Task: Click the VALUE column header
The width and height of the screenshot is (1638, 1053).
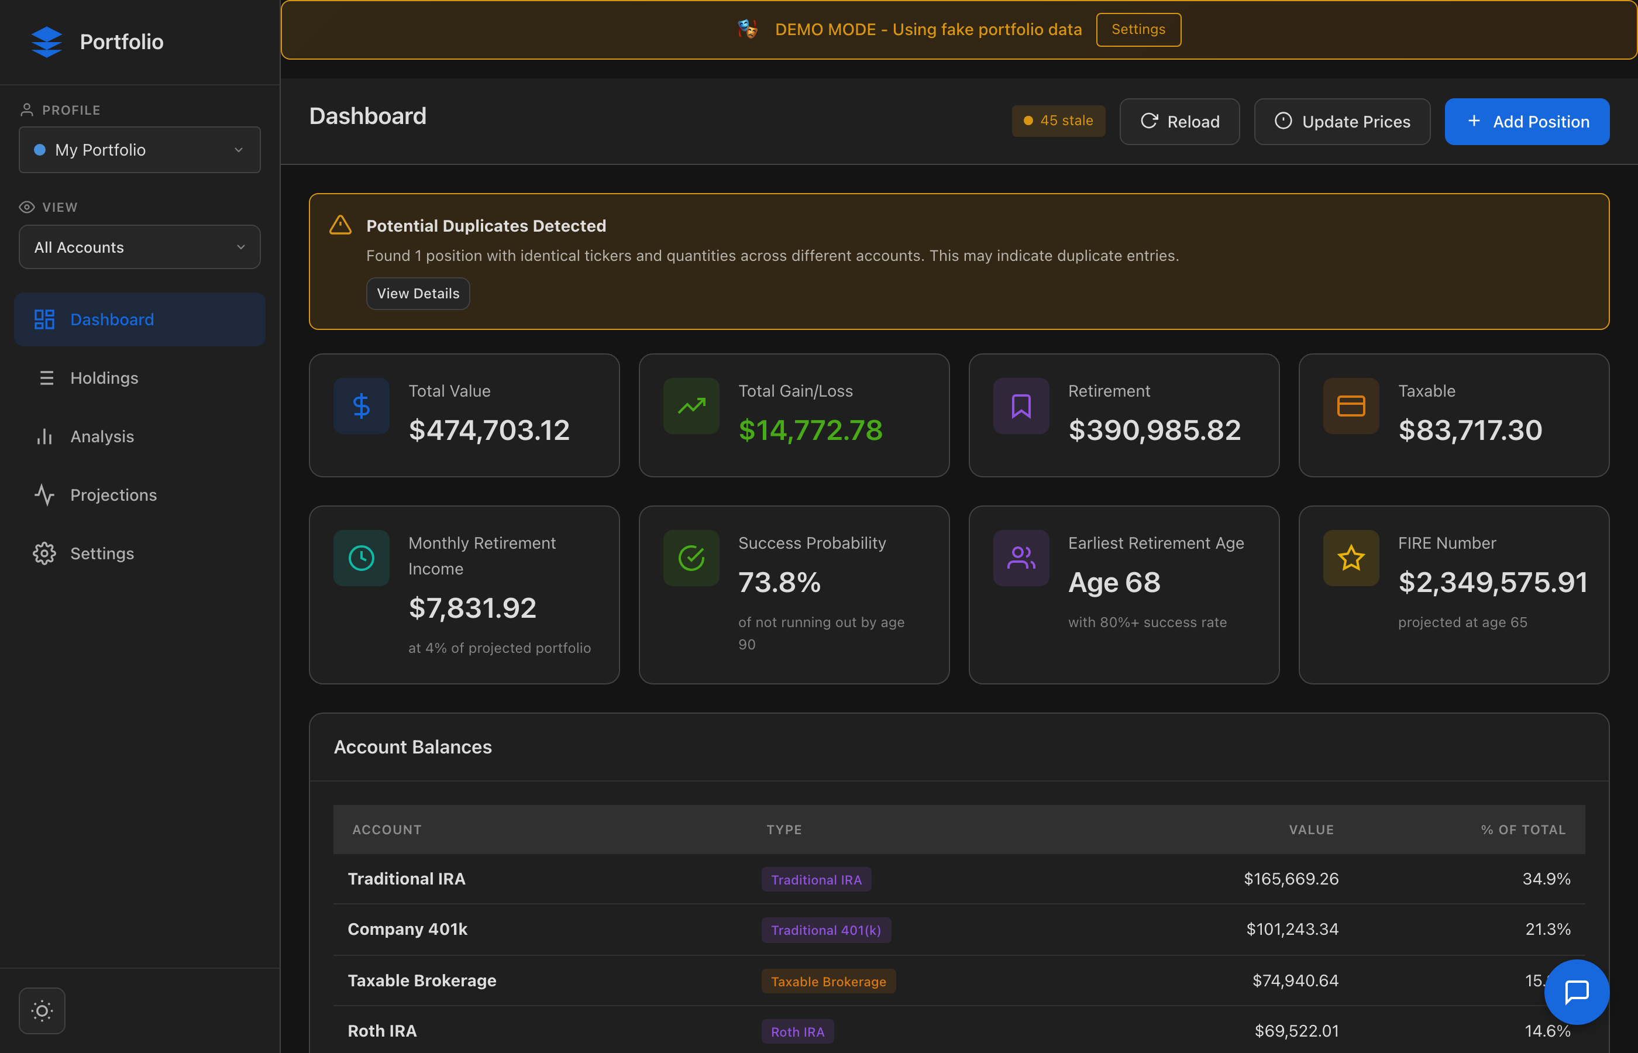Action: coord(1311,830)
